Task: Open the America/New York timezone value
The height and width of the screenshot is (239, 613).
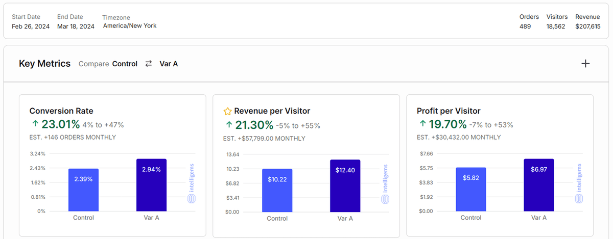Action: pos(130,25)
